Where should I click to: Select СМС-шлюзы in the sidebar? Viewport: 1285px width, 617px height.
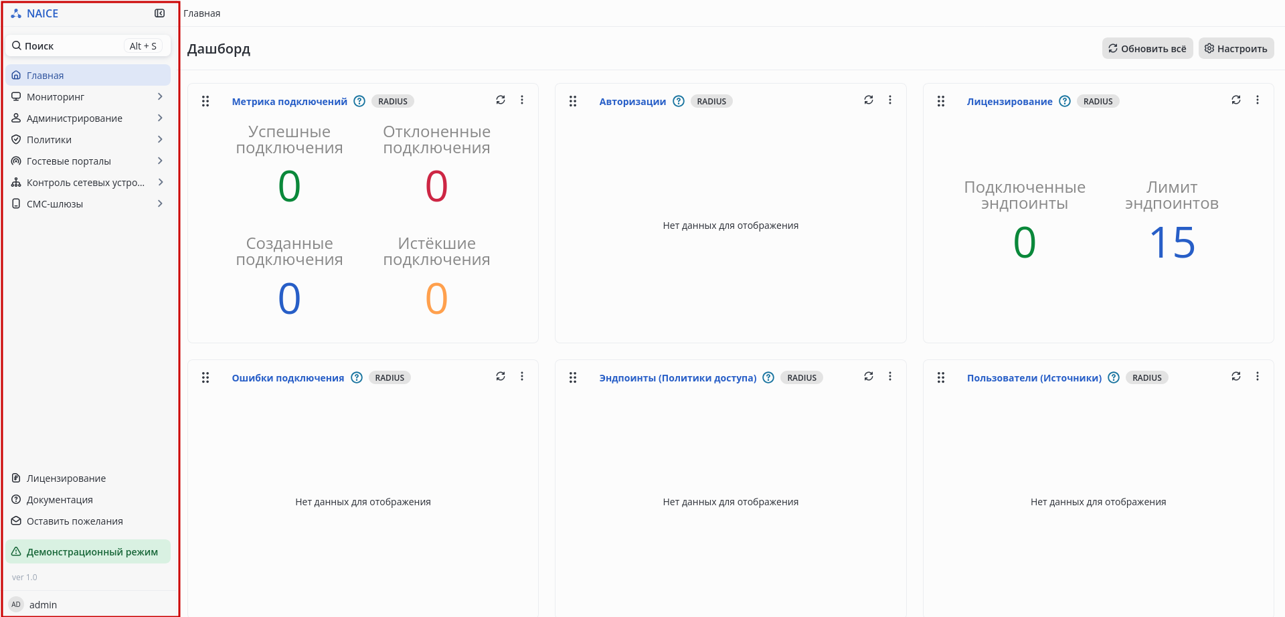coord(55,204)
